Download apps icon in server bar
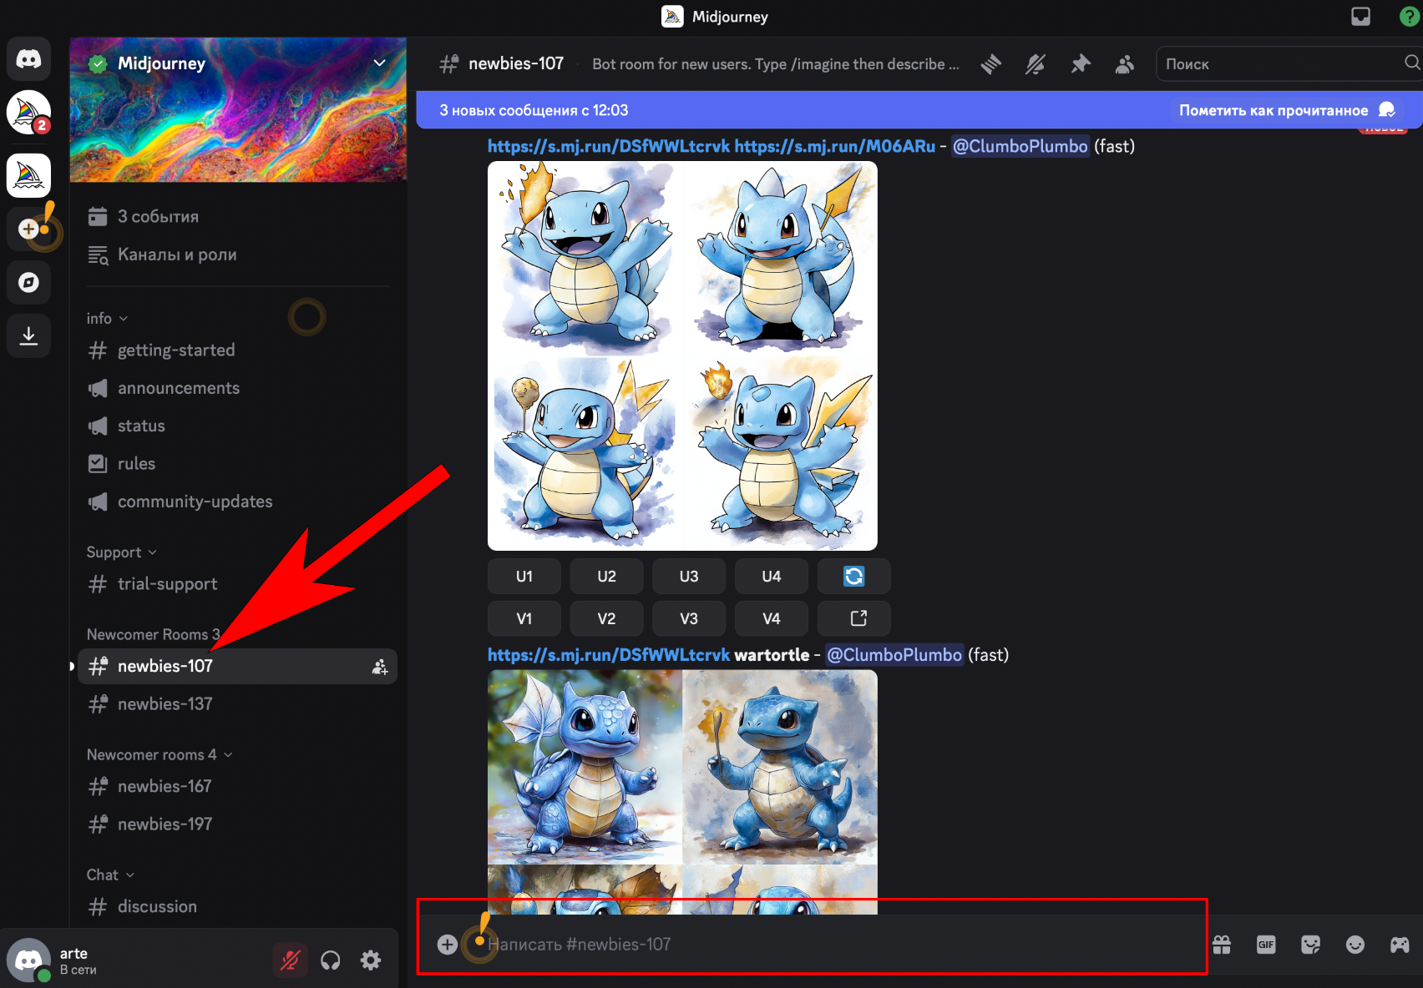The image size is (1423, 988). (x=29, y=335)
